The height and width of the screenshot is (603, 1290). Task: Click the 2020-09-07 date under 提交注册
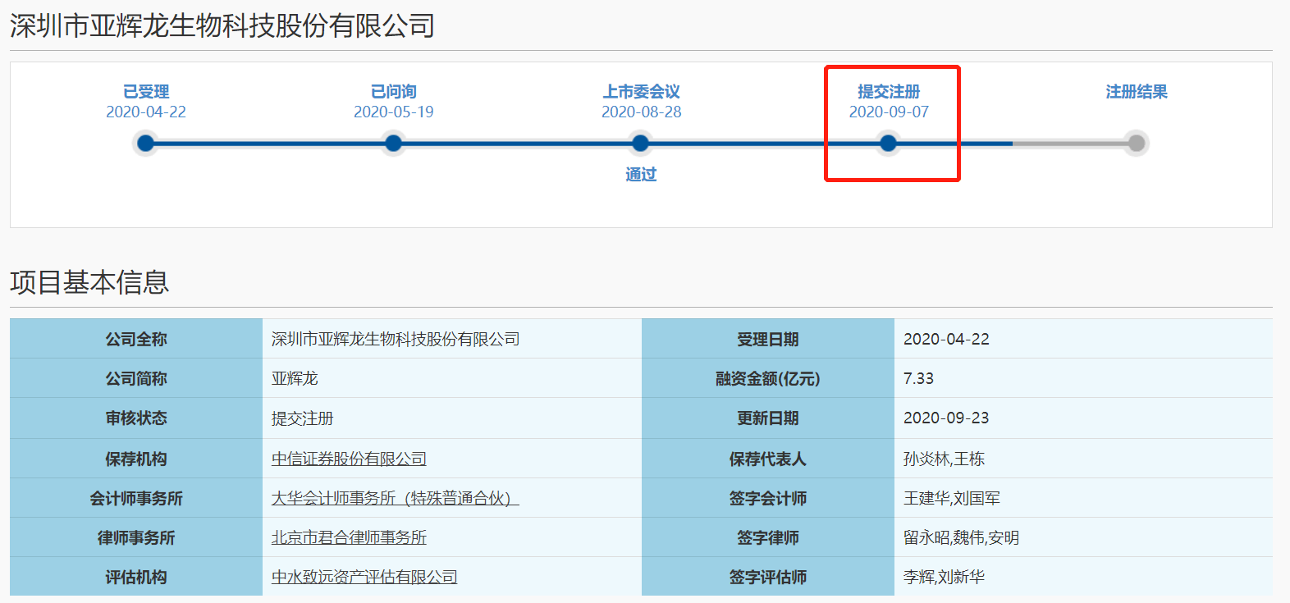click(889, 112)
